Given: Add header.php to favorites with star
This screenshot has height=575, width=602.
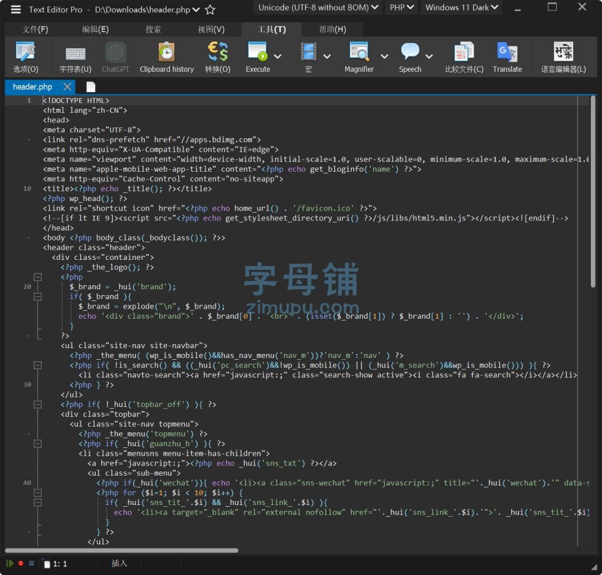Looking at the screenshot, I should click(x=210, y=9).
